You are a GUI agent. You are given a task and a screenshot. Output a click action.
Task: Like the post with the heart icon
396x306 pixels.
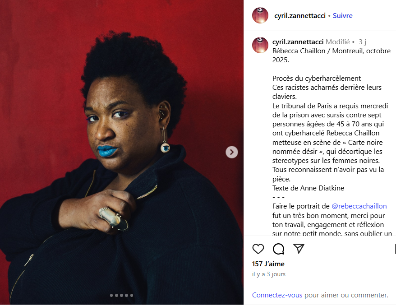(258, 249)
